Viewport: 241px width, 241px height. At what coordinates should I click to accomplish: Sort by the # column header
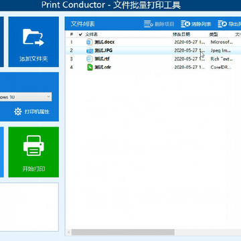click(x=72, y=34)
